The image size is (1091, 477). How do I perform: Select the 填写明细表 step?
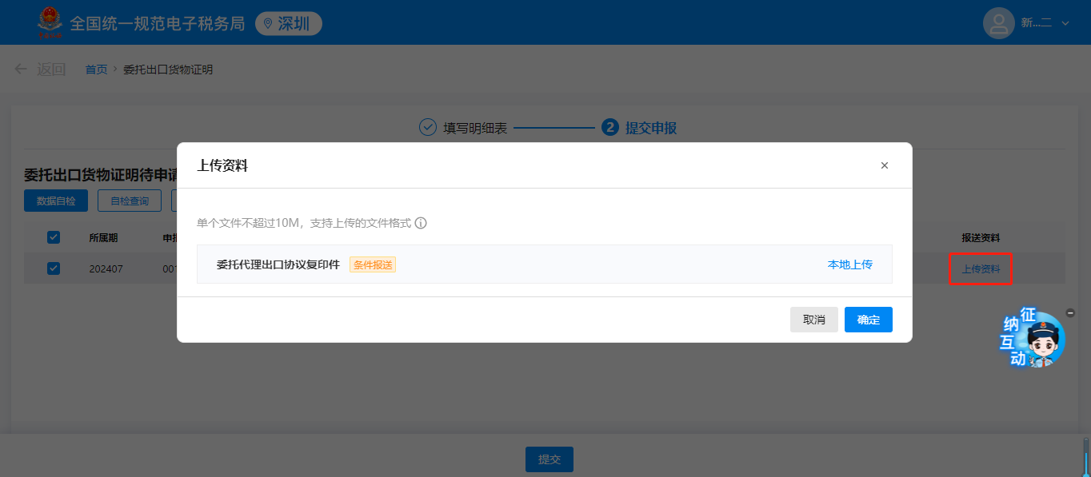click(x=463, y=128)
